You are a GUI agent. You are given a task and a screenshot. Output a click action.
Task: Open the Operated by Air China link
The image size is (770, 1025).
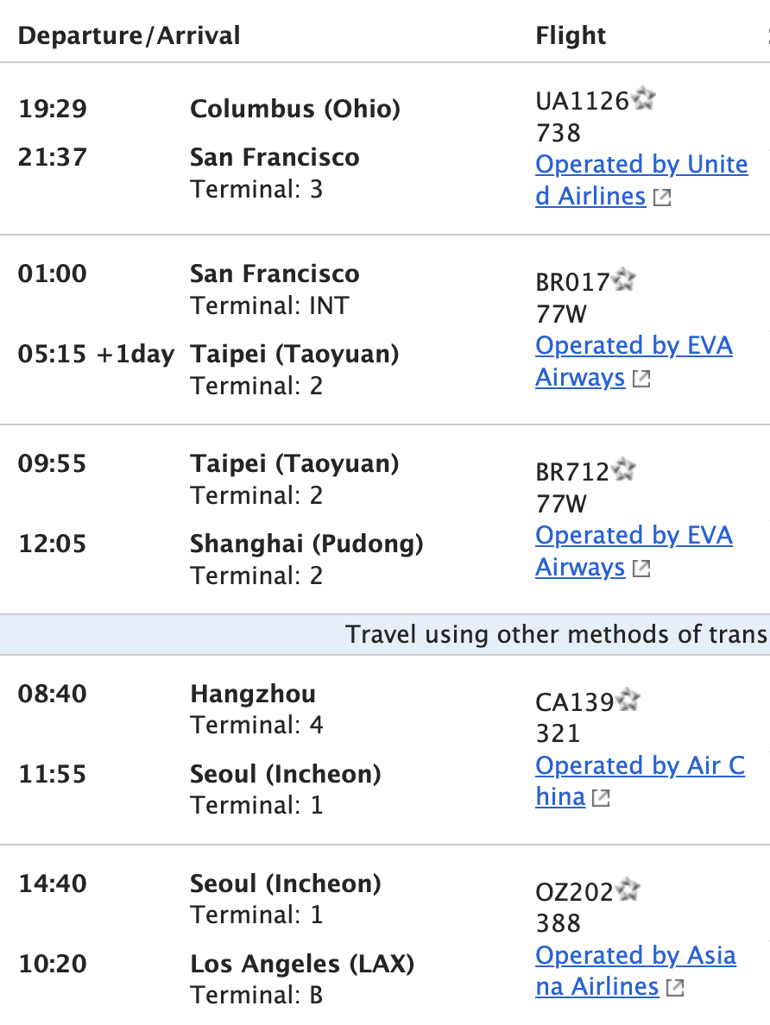pyautogui.click(x=640, y=781)
